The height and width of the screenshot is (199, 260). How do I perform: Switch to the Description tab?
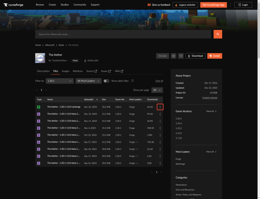[43, 71]
